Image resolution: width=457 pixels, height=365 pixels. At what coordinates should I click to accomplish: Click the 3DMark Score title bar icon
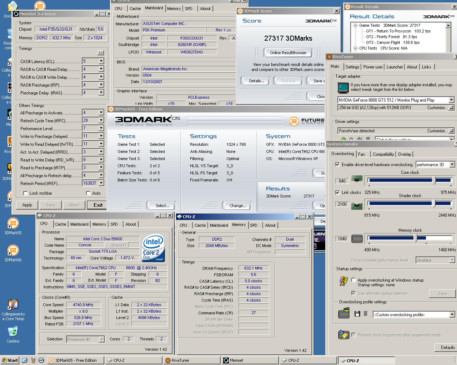tap(240, 11)
